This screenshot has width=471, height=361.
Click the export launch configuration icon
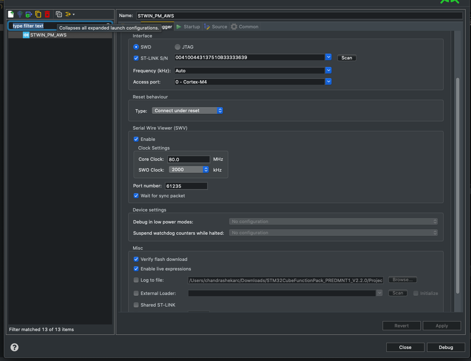29,14
